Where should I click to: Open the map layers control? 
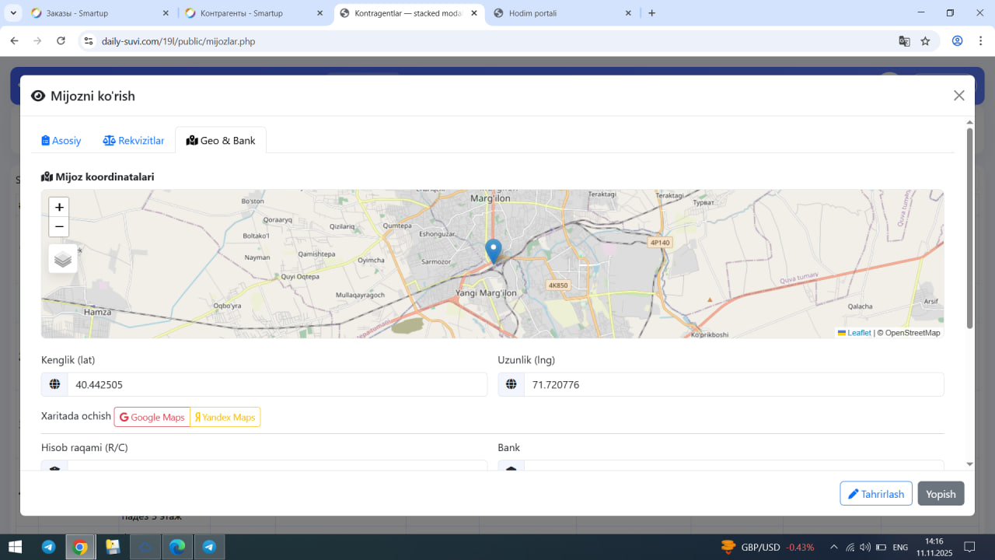pos(63,259)
